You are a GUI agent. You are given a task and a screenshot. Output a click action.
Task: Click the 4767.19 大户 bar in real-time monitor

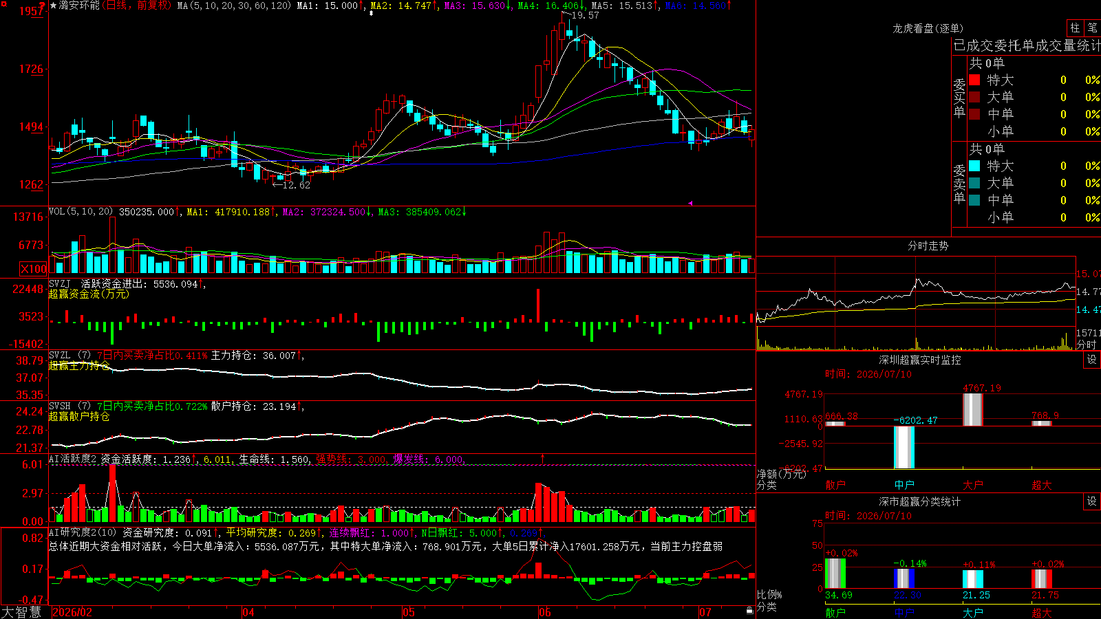(973, 409)
